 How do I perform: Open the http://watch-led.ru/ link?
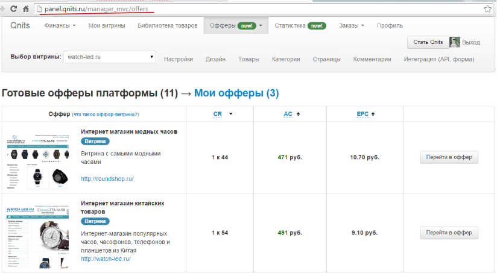tap(106, 259)
